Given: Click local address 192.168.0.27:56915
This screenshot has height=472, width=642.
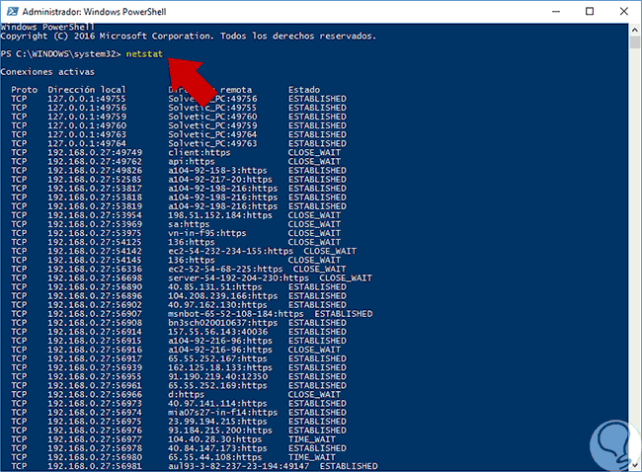Looking at the screenshot, I should pyautogui.click(x=95, y=341).
